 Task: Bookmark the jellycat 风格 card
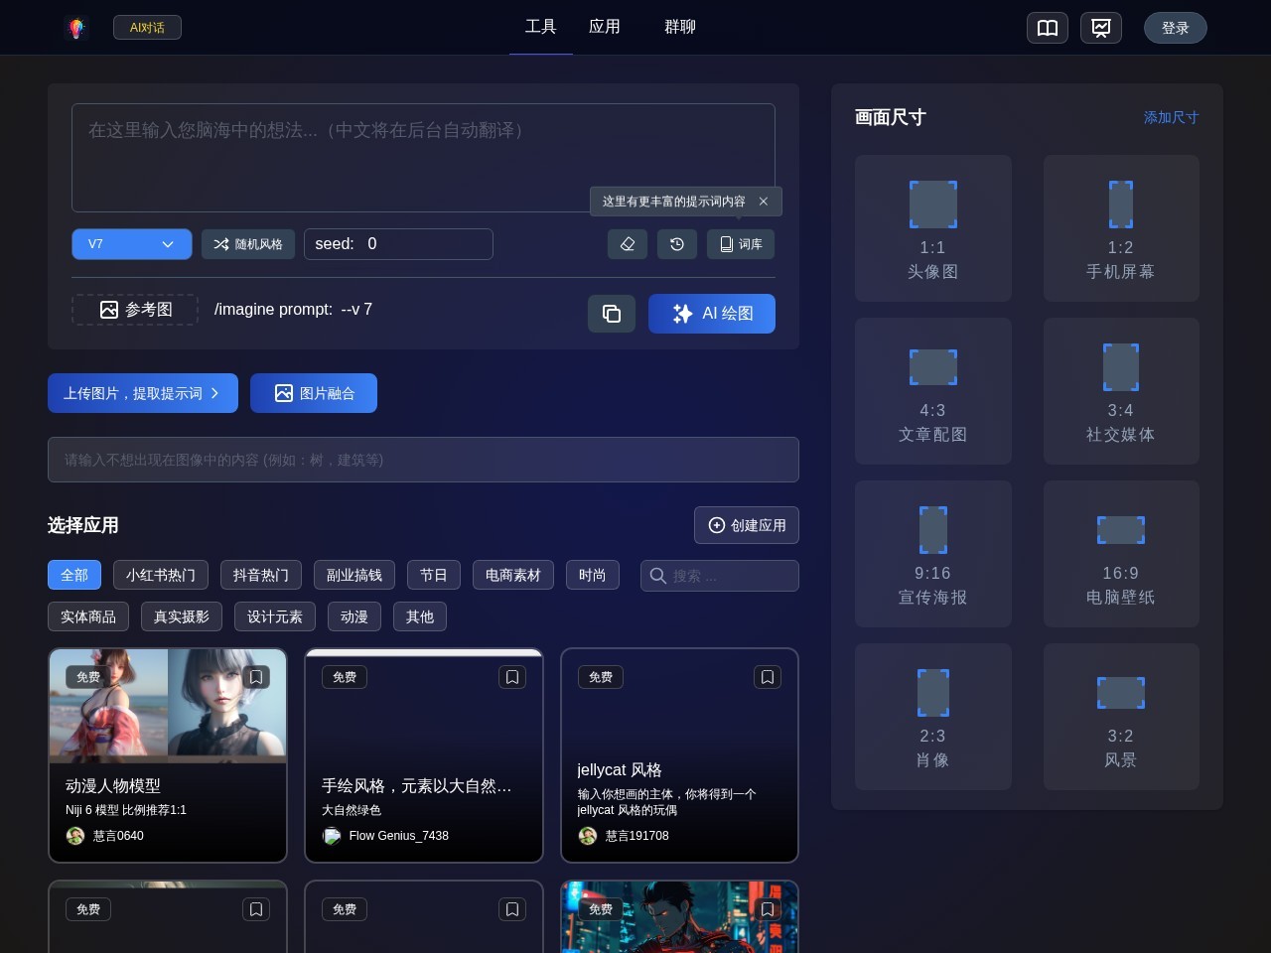768,677
